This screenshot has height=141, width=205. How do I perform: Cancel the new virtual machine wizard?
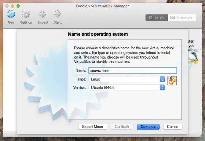[173, 127]
